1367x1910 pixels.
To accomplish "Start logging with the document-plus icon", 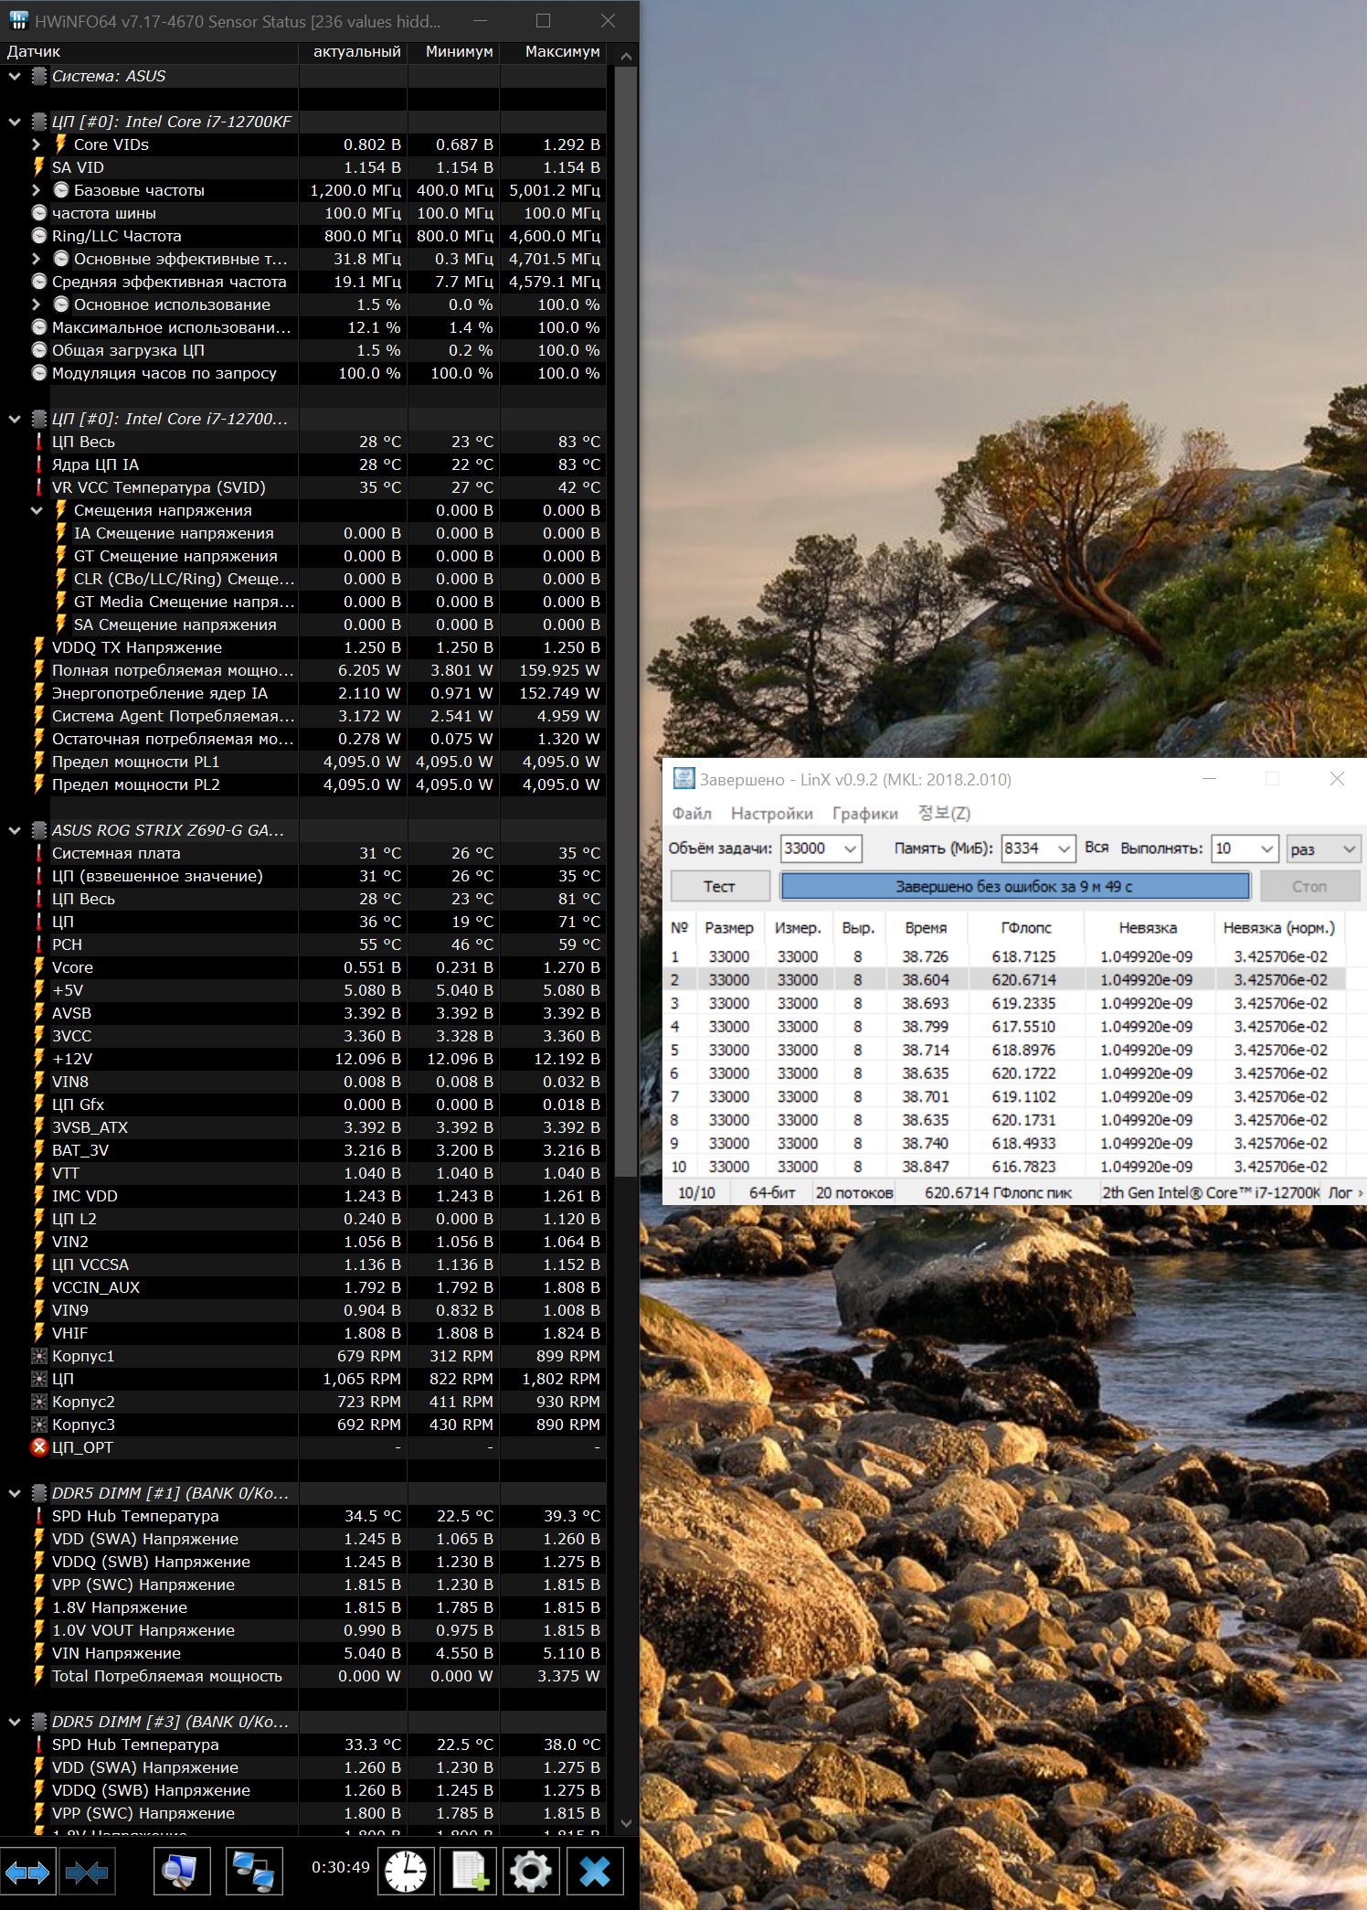I will pos(469,1873).
